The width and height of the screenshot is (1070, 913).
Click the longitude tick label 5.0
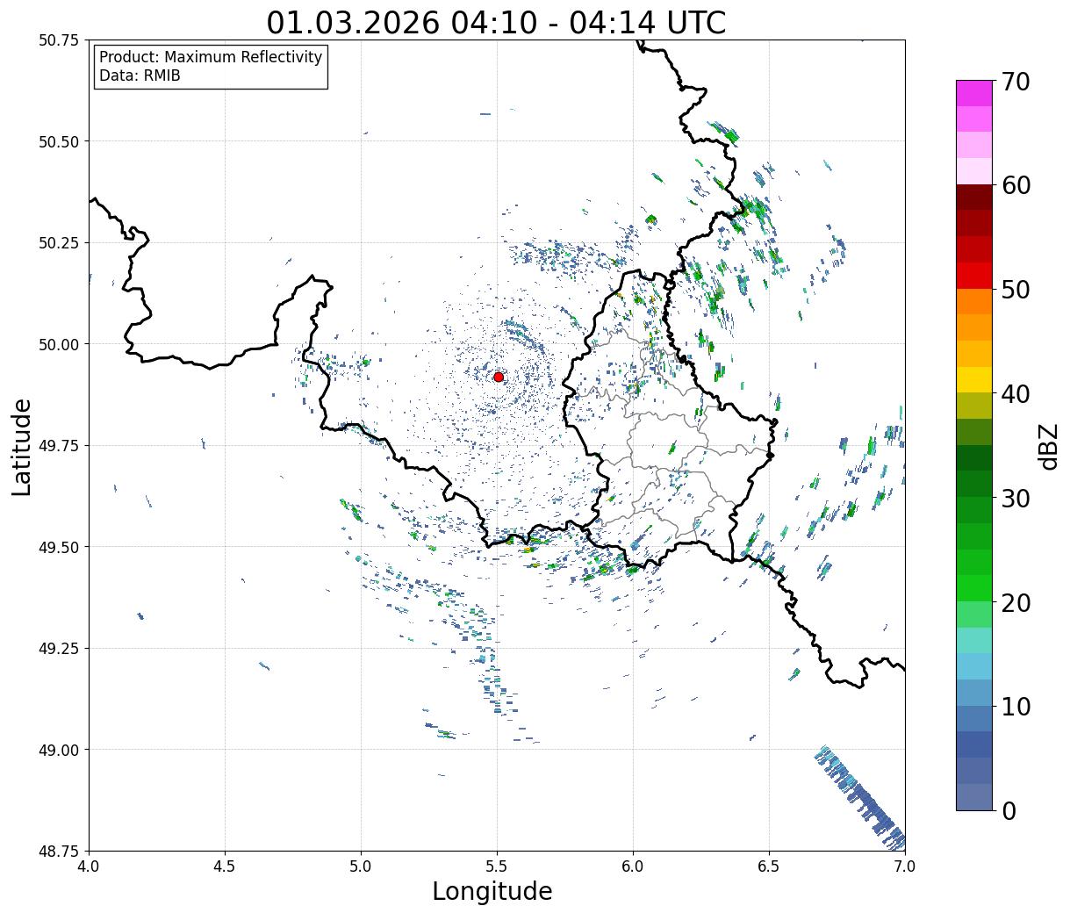361,866
